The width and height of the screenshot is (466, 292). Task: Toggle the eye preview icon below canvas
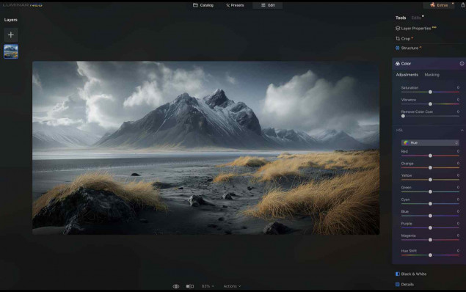click(176, 286)
